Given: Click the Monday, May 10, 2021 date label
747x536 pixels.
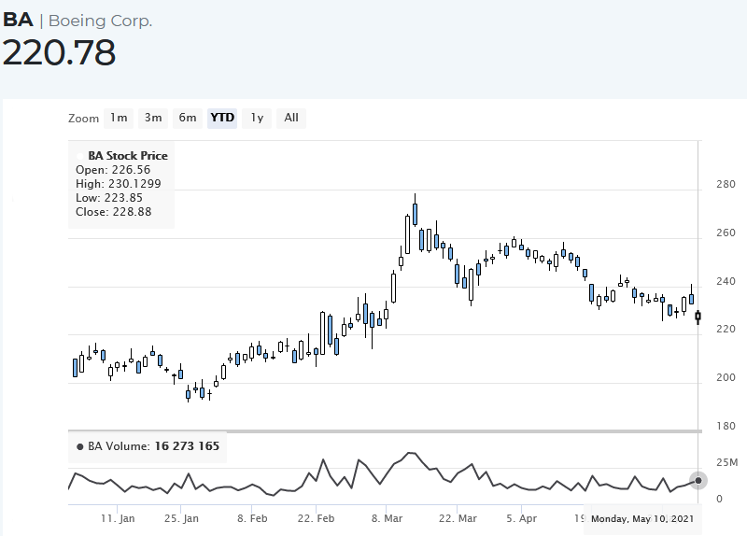Looking at the screenshot, I should point(642,518).
